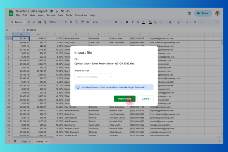Click increase decimal places icon
The image size is (228, 152).
[82, 22]
